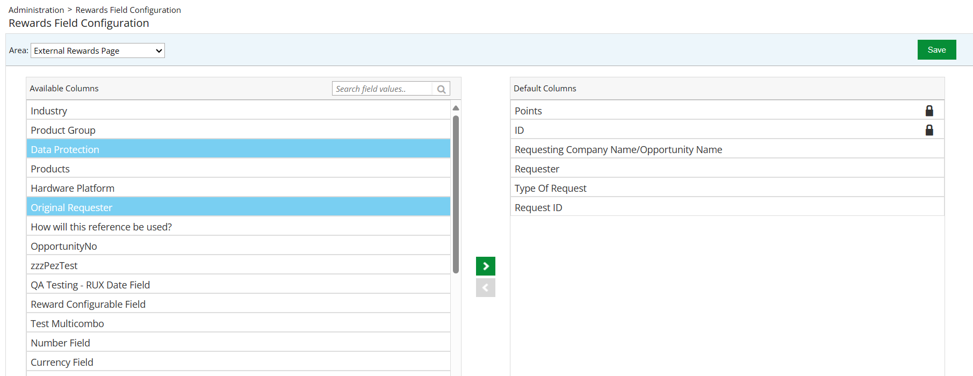Click the search magnifier icon
973x376 pixels.
[x=441, y=89]
